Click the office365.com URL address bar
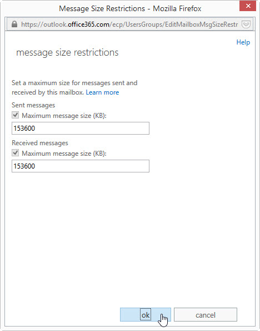 coord(129,24)
